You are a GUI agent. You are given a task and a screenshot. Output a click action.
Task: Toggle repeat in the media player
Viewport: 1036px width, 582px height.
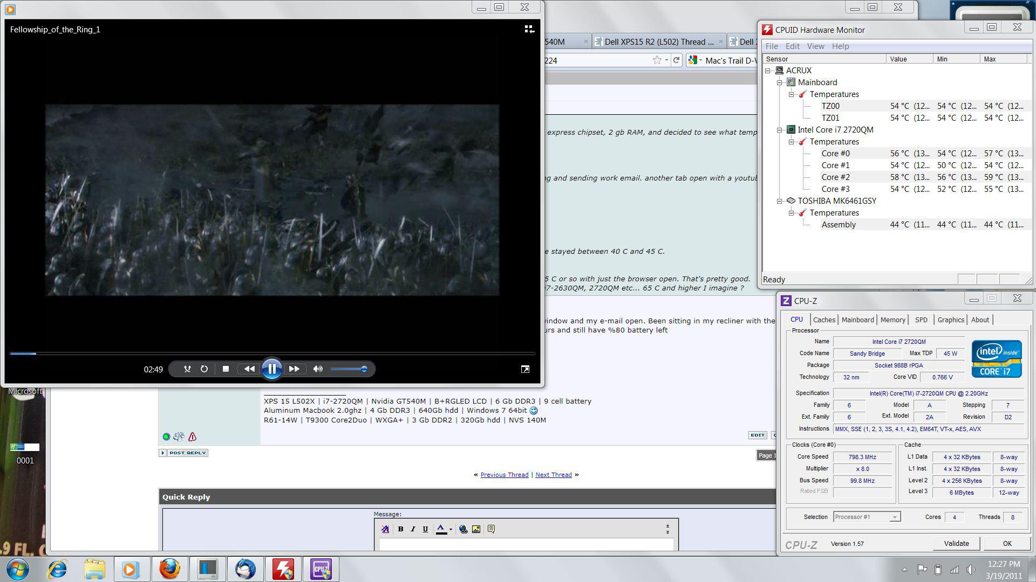[x=204, y=369]
